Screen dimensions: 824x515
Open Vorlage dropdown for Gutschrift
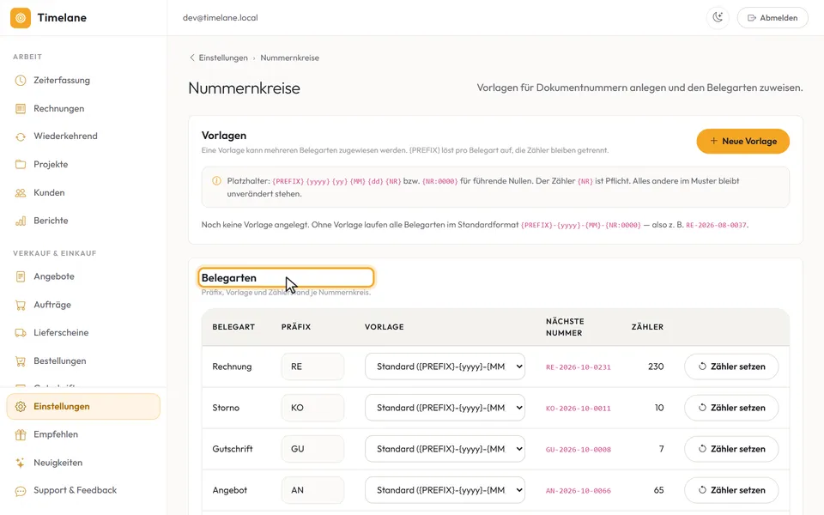click(445, 449)
